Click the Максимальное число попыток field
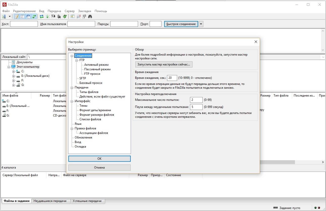The height and width of the screenshot is (211, 326). pyautogui.click(x=196, y=100)
